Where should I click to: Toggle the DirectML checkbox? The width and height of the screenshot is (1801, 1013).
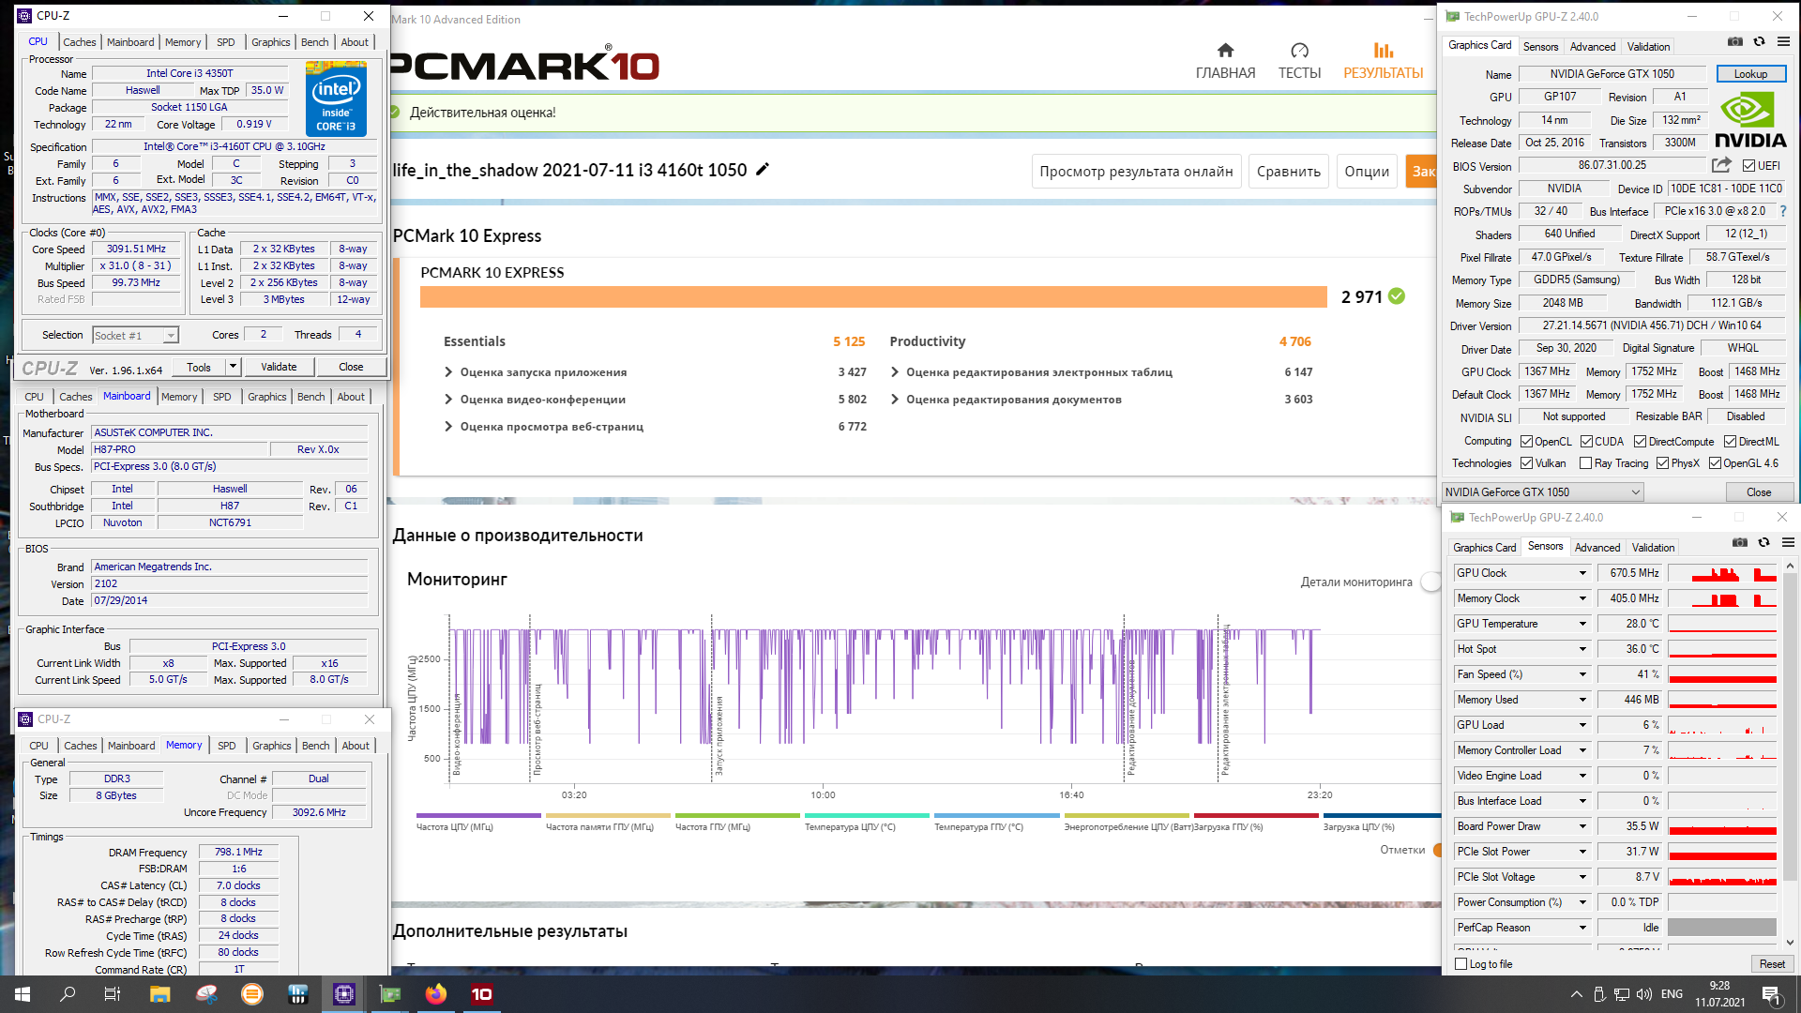click(1730, 442)
